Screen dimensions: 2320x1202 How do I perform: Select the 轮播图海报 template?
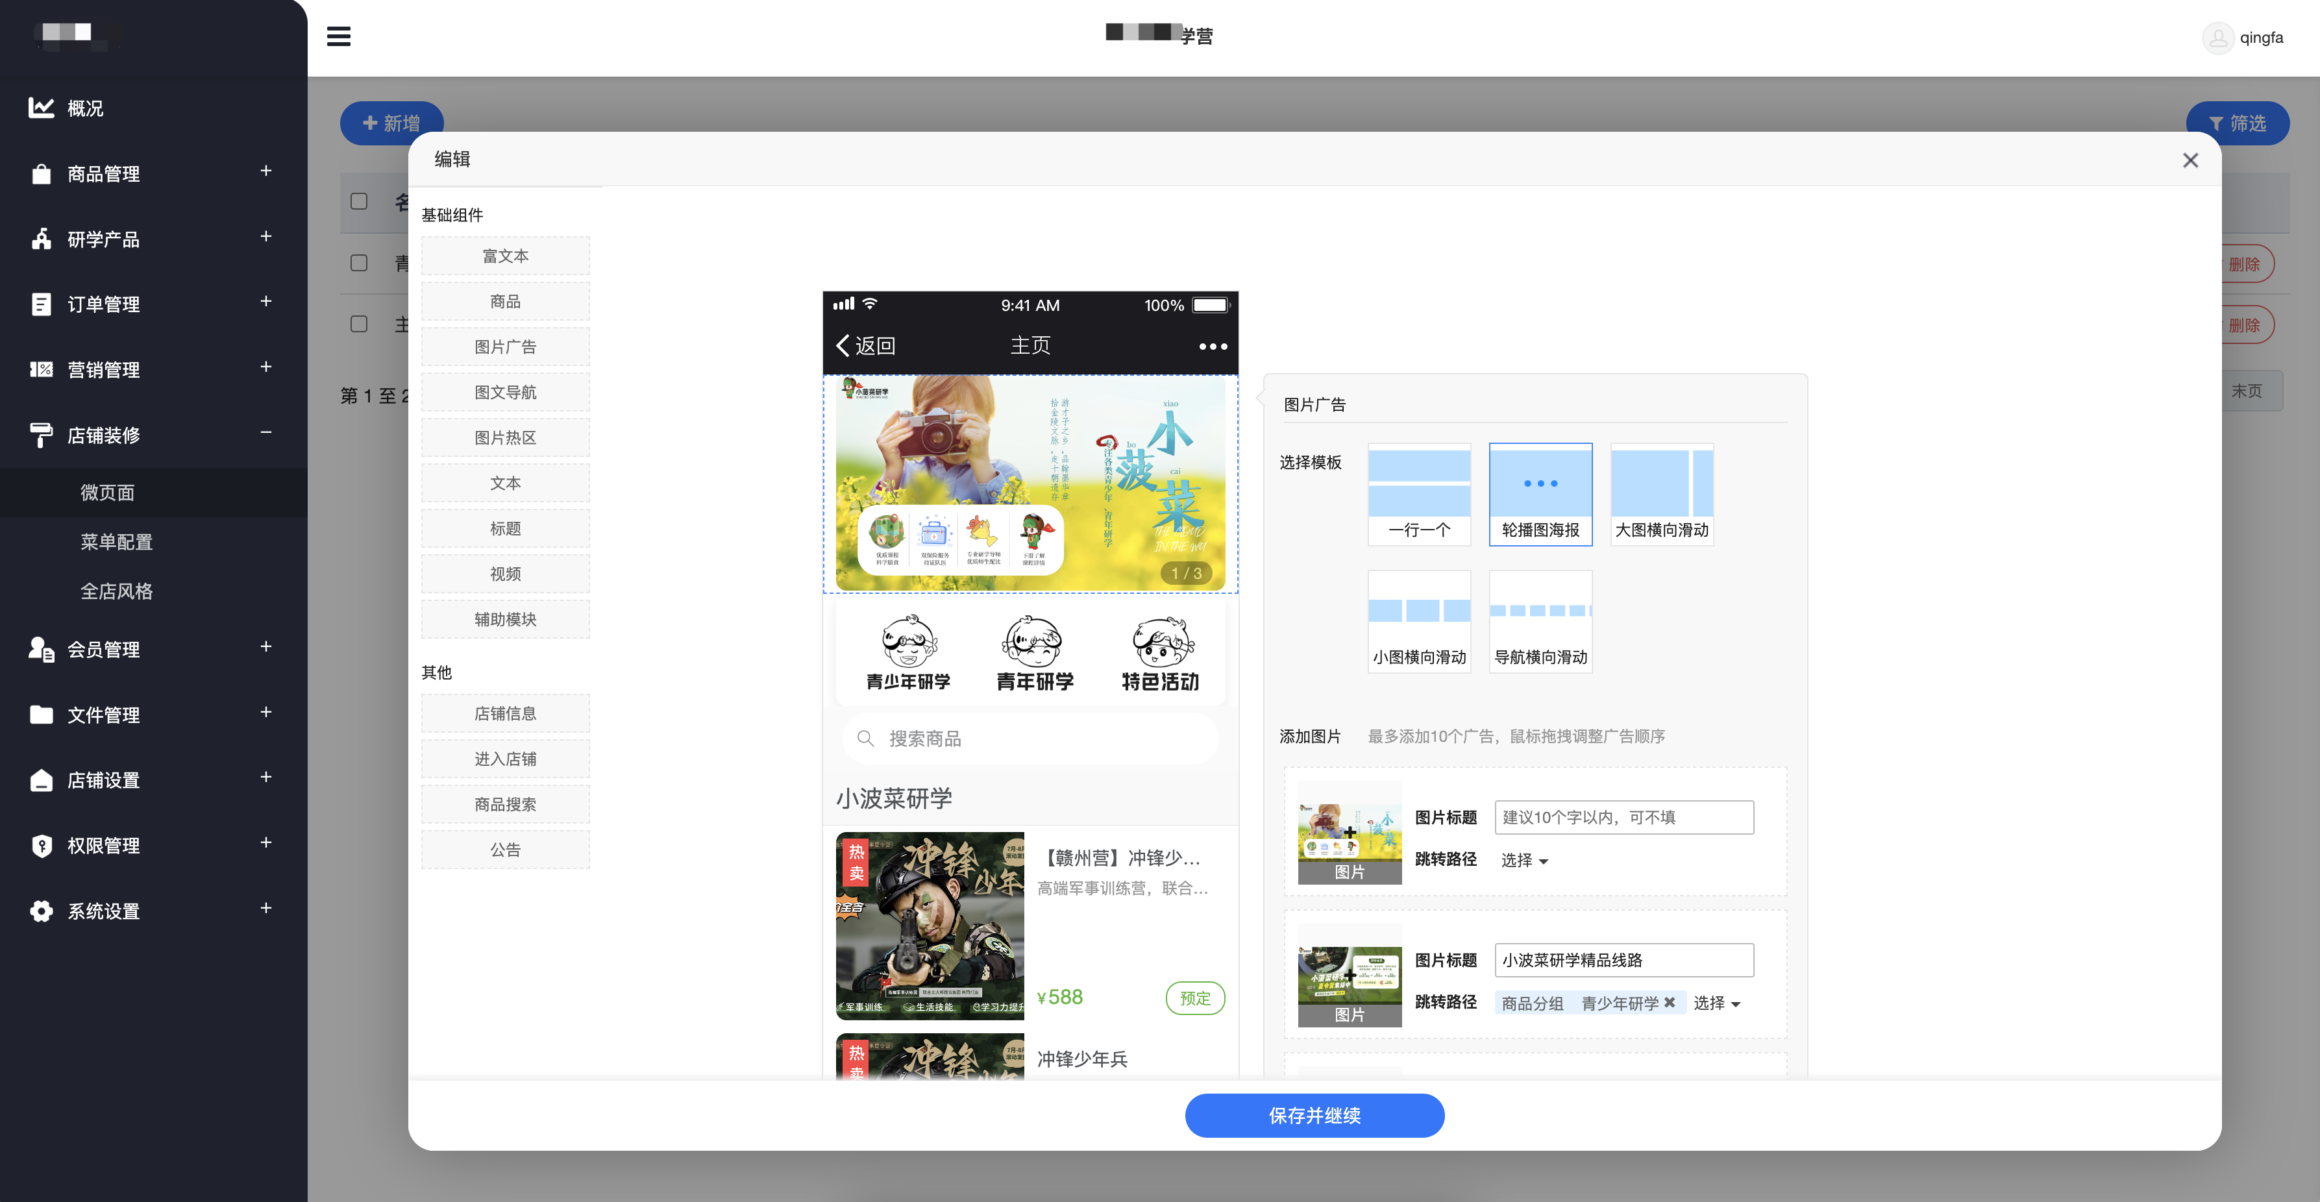click(x=1541, y=495)
